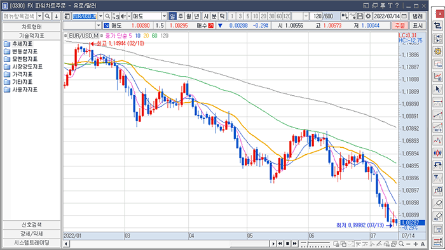Zoom in with the plus icon in the bottom toolbar
The width and height of the screenshot is (445, 250).
pyautogui.click(x=416, y=244)
